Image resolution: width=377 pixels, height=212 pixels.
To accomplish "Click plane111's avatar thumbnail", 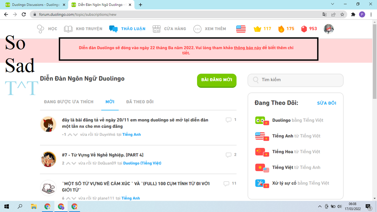I will [x=48, y=188].
